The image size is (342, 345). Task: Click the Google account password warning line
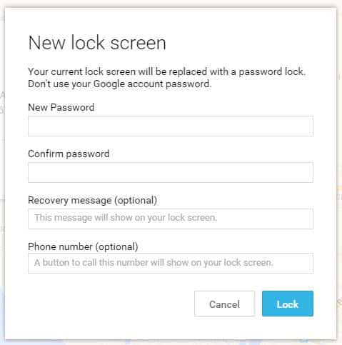(x=120, y=84)
